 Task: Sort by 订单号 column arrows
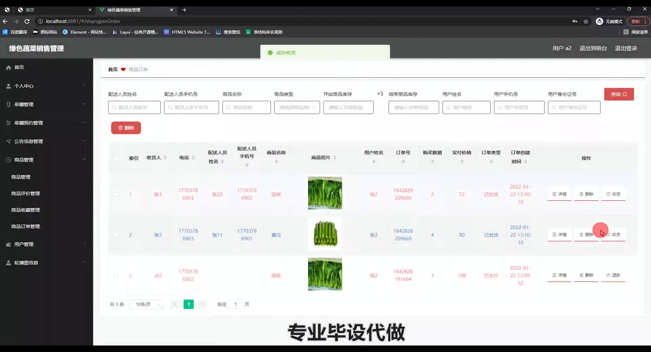[403, 161]
